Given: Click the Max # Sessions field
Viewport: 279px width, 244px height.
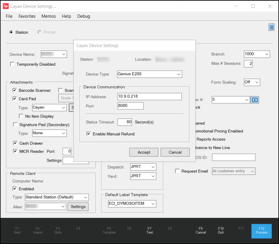Looking at the screenshot, I should coord(248,64).
